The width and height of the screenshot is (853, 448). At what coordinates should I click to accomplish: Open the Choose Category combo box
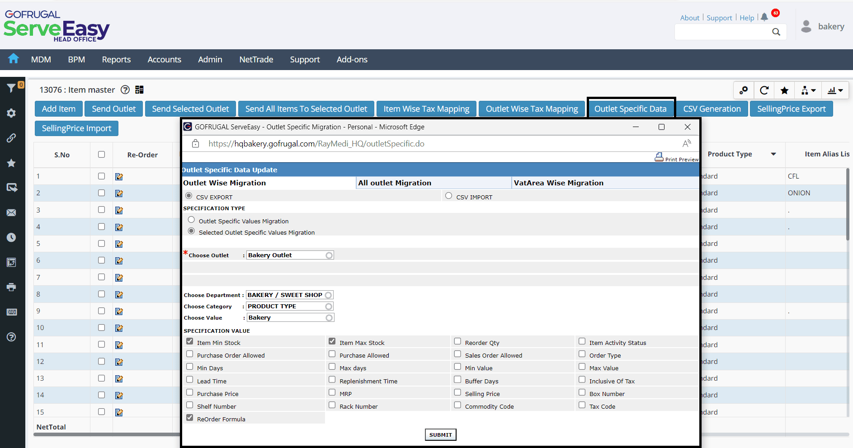[x=289, y=307]
